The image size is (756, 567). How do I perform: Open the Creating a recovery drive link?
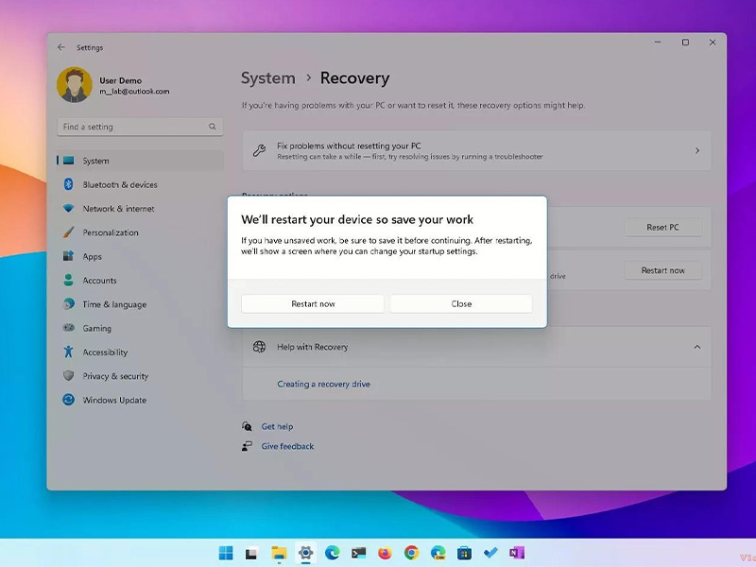pyautogui.click(x=323, y=385)
